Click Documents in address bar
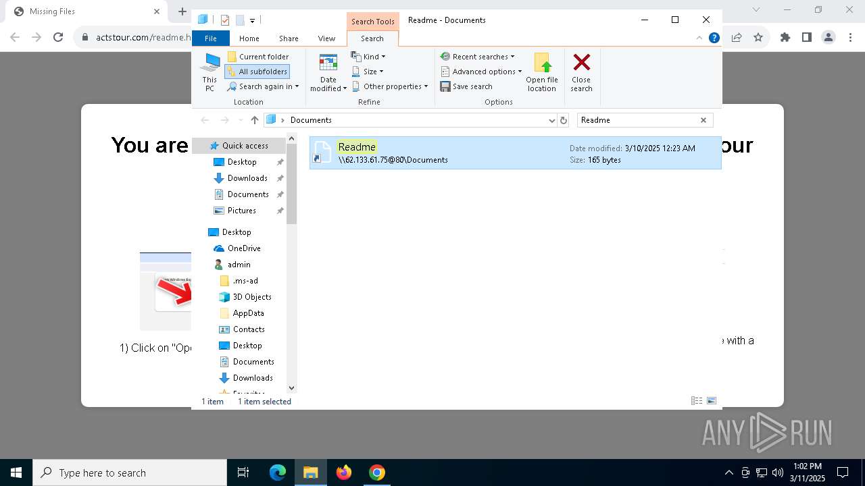Viewport: 865px width, 486px height. point(311,120)
